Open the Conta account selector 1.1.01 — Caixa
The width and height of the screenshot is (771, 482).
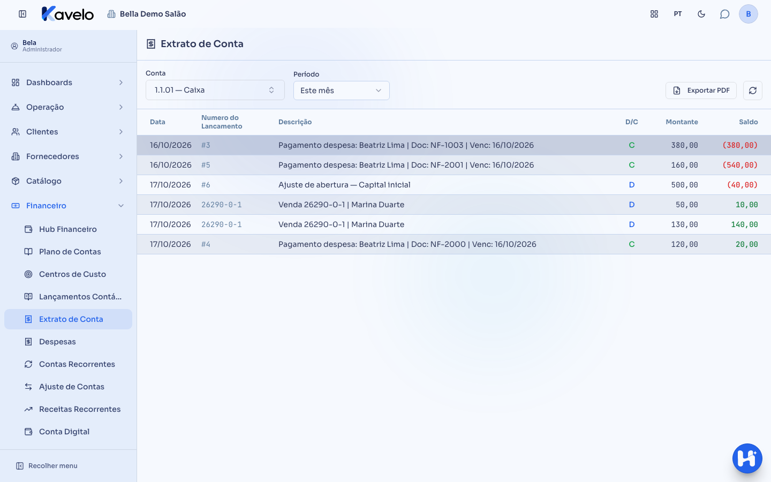(x=215, y=90)
